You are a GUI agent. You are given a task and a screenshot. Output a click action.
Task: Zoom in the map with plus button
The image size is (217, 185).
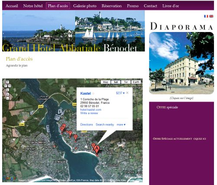8,94
